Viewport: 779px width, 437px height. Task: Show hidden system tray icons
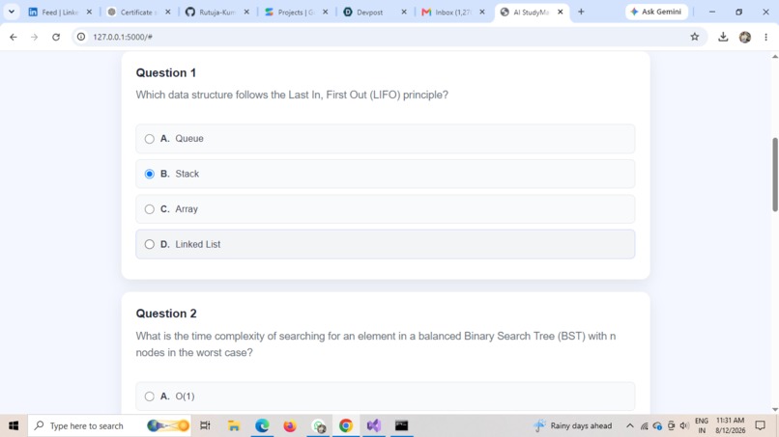629,425
